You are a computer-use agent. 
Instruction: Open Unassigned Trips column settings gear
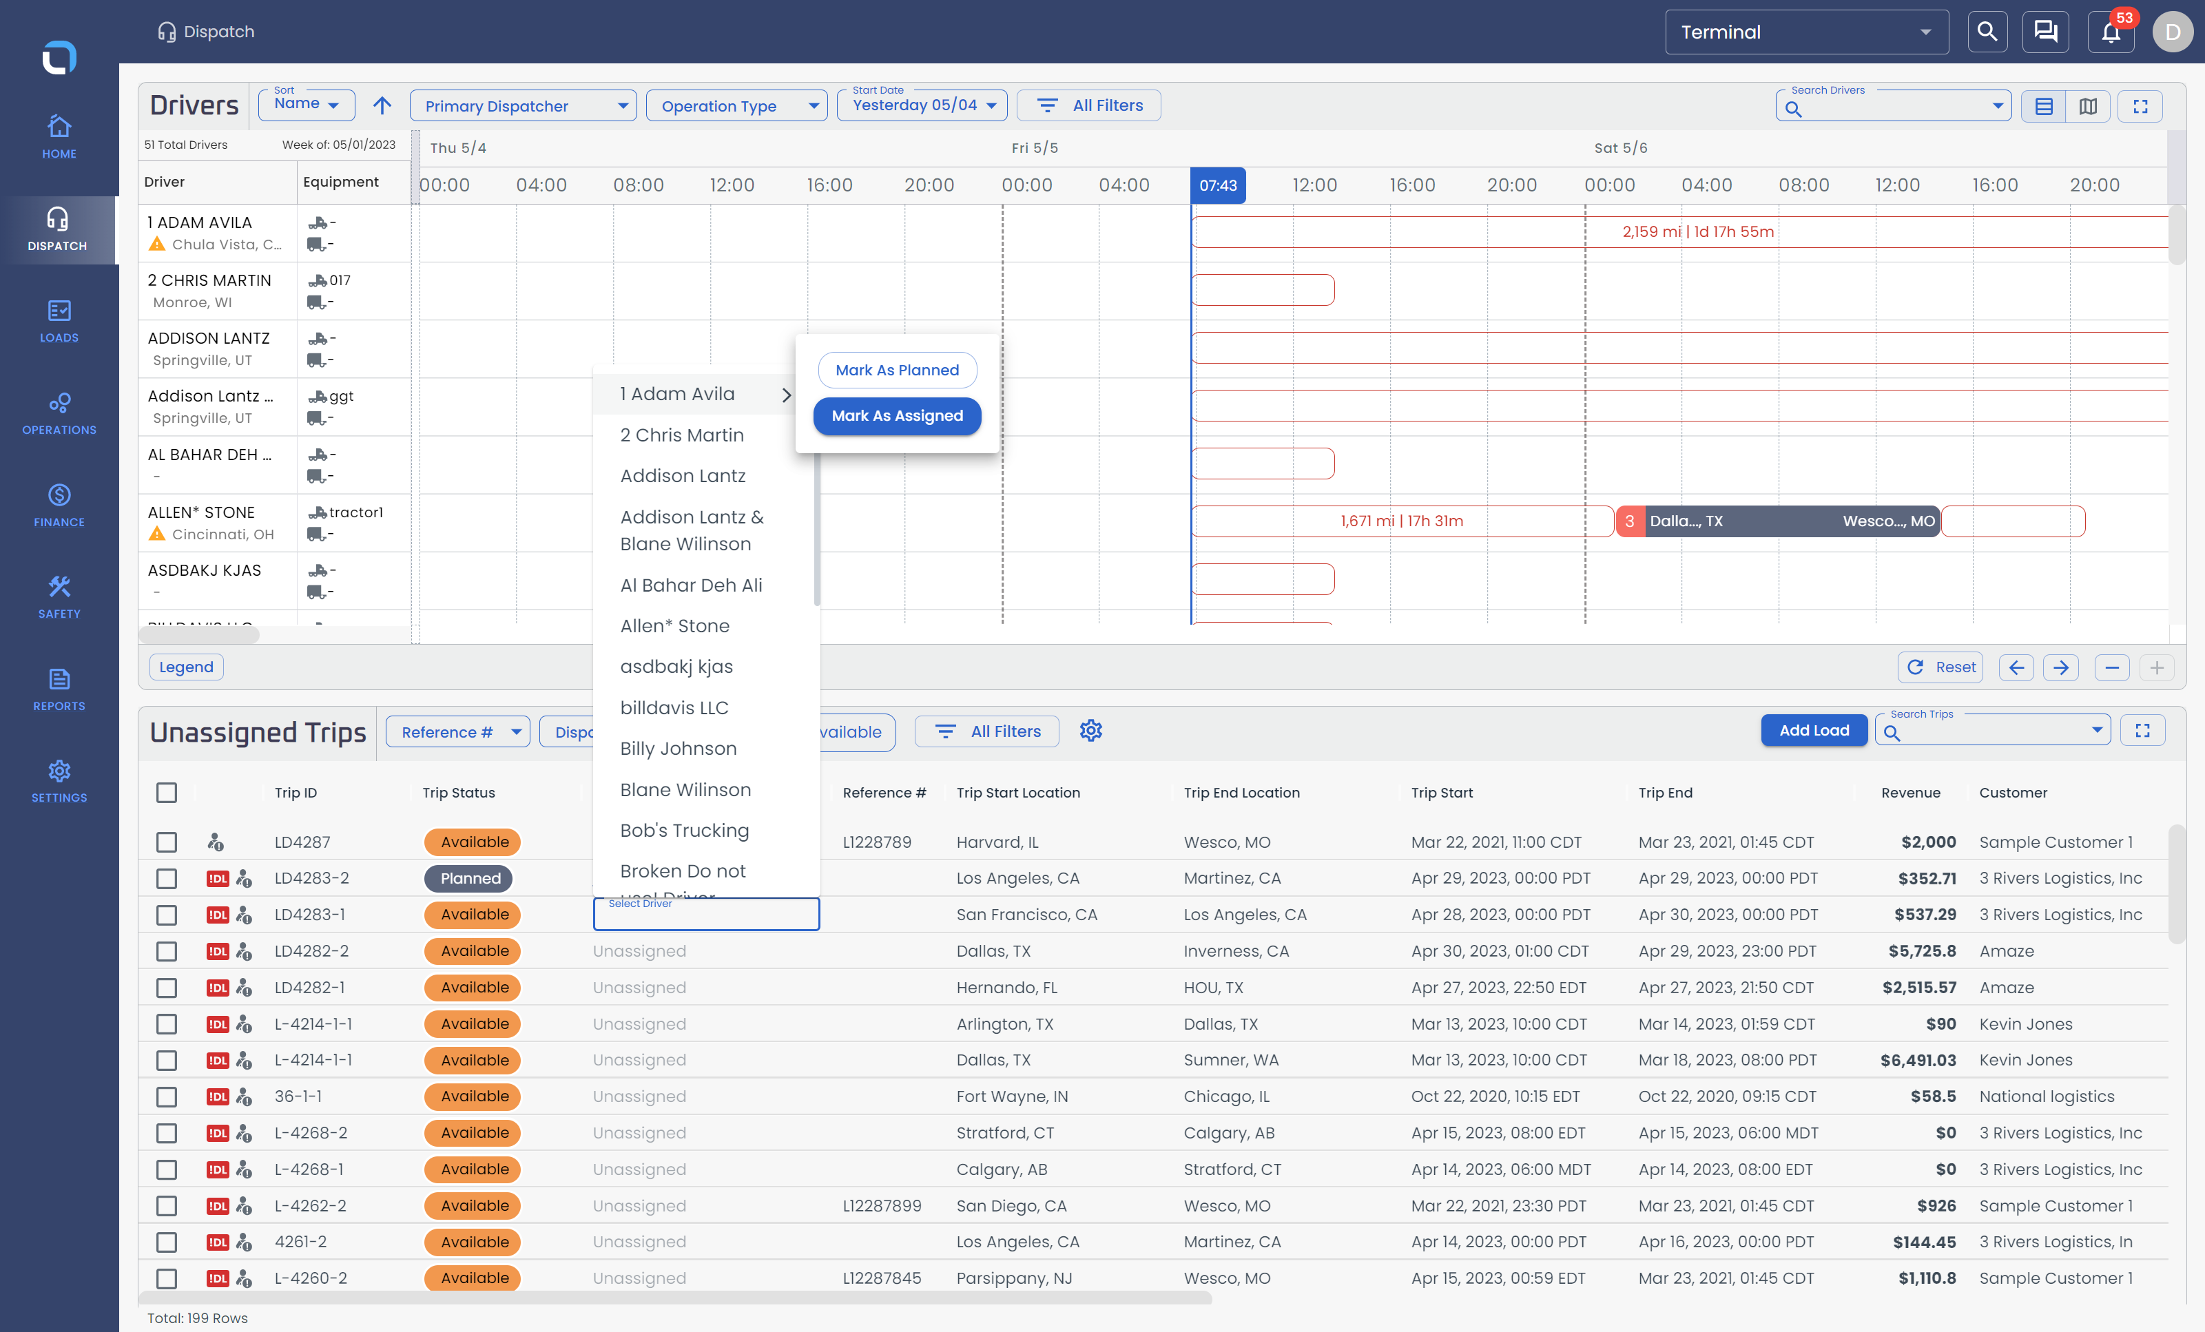pyautogui.click(x=1091, y=731)
